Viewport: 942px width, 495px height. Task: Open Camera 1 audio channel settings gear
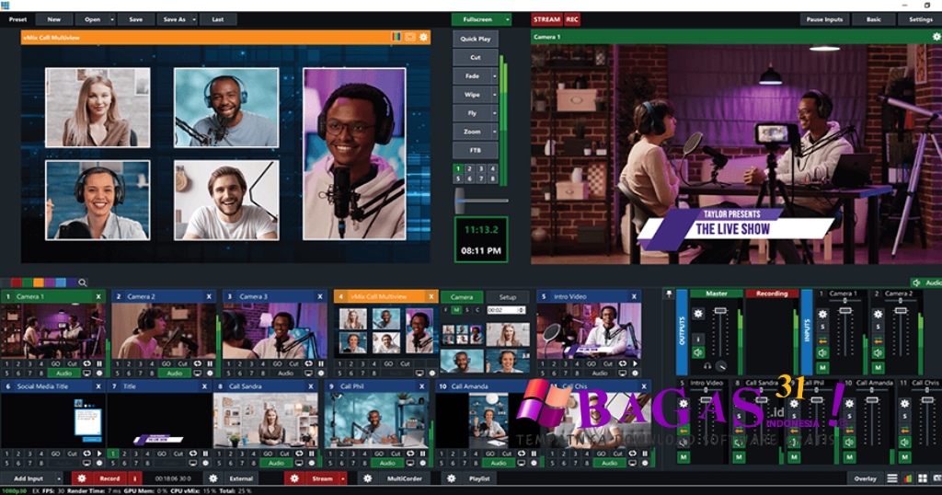[822, 314]
